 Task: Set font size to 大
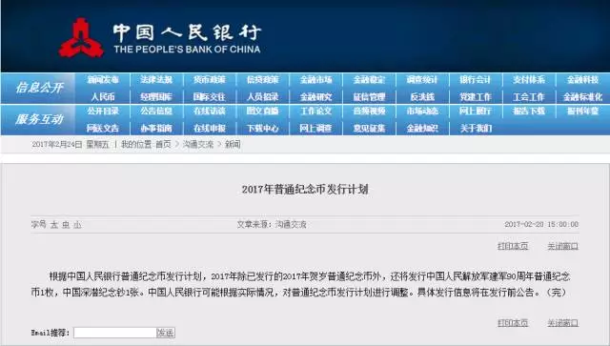click(x=54, y=225)
